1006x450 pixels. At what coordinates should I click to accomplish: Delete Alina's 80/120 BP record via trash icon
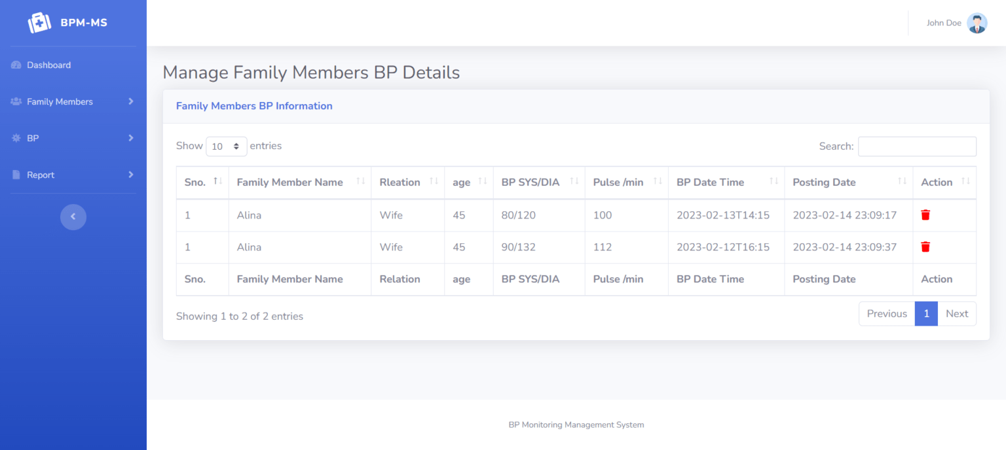(925, 215)
